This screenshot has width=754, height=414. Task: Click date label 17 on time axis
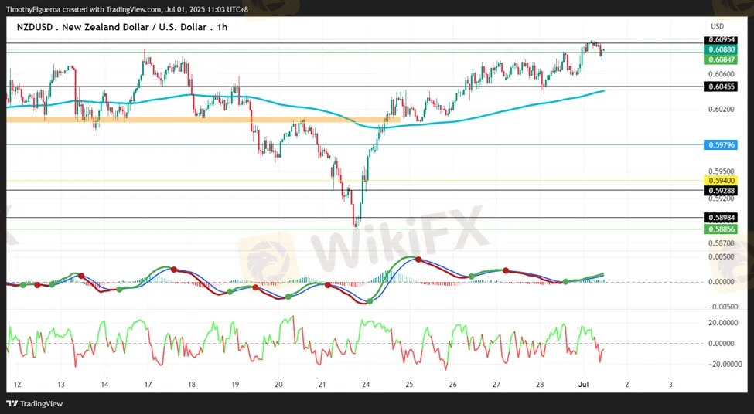point(148,384)
